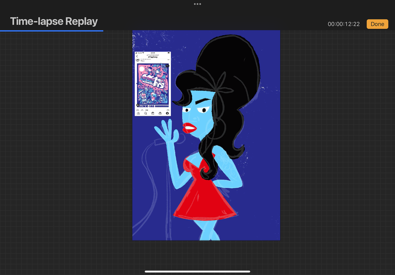
Task: Click the character's raised blue hand
Action: coord(165,133)
